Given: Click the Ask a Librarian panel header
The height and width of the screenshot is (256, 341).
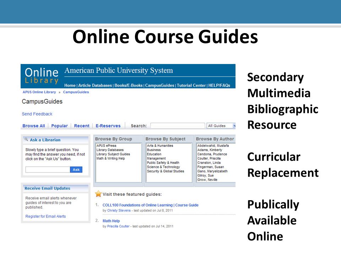Looking at the screenshot, I should (56, 140).
